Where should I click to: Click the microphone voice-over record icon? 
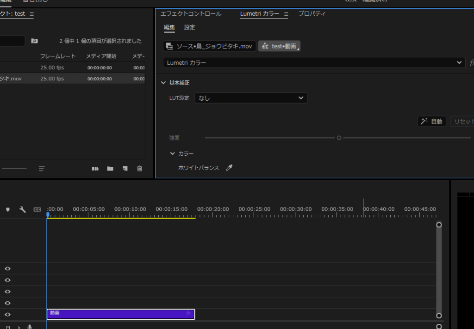30,327
